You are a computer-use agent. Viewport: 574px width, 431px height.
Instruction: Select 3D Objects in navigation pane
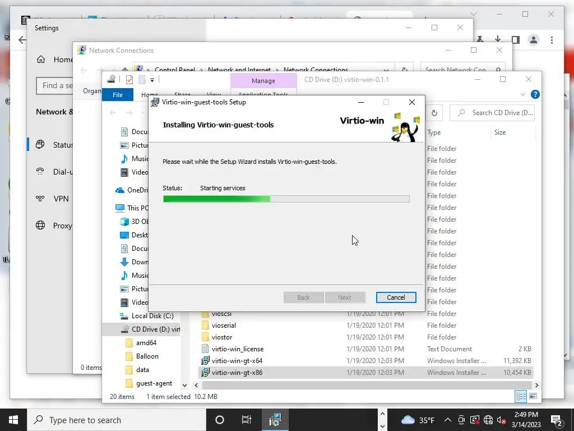point(135,221)
